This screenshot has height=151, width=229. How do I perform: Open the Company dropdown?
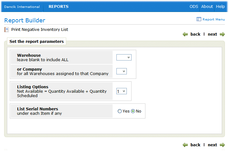[x=121, y=71]
